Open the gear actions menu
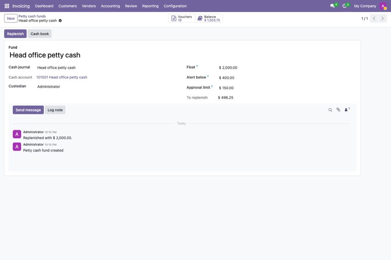The height and width of the screenshot is (260, 391). [x=60, y=21]
